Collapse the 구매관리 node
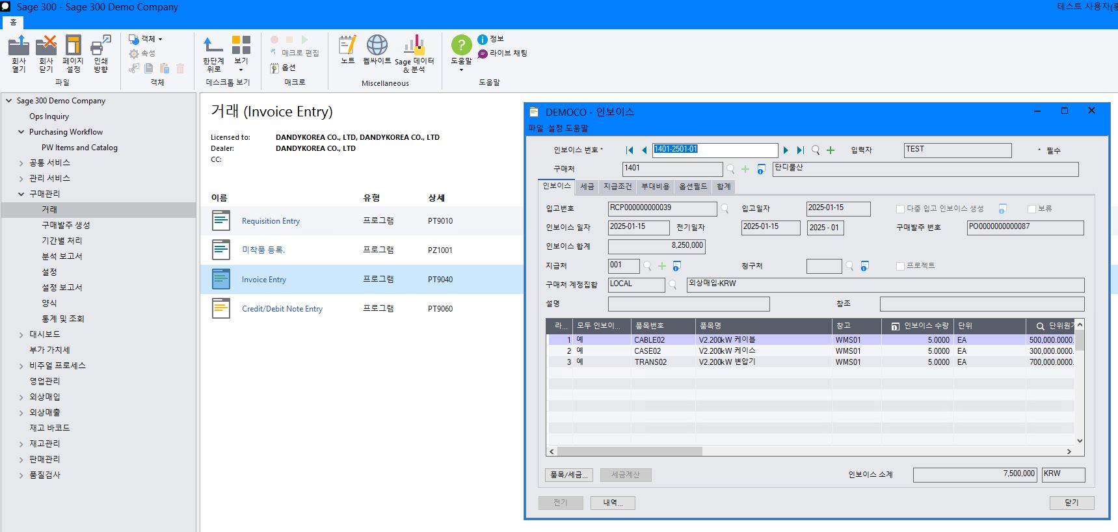Image resolution: width=1118 pixels, height=532 pixels. [21, 194]
